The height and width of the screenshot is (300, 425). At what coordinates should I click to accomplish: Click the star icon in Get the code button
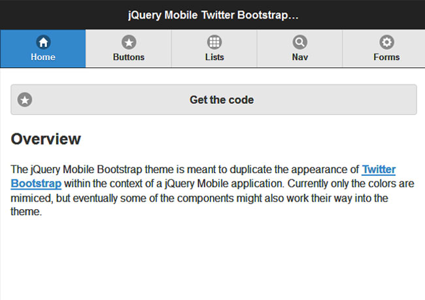coord(25,100)
